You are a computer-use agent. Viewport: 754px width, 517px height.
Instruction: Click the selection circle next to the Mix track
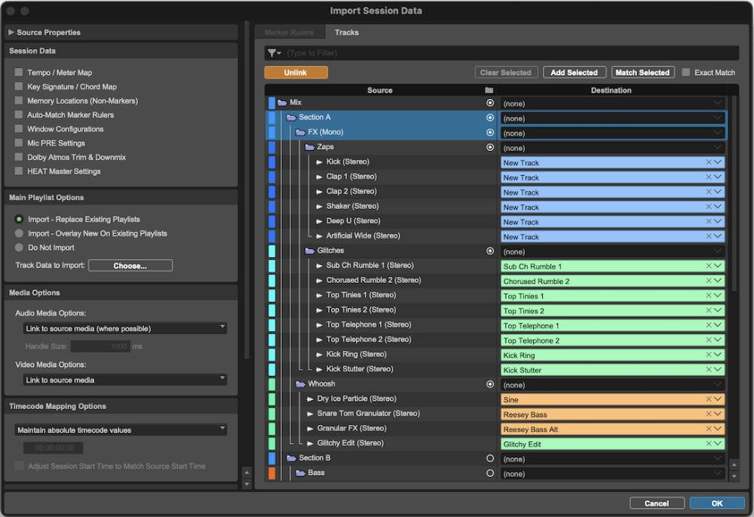[x=489, y=103]
